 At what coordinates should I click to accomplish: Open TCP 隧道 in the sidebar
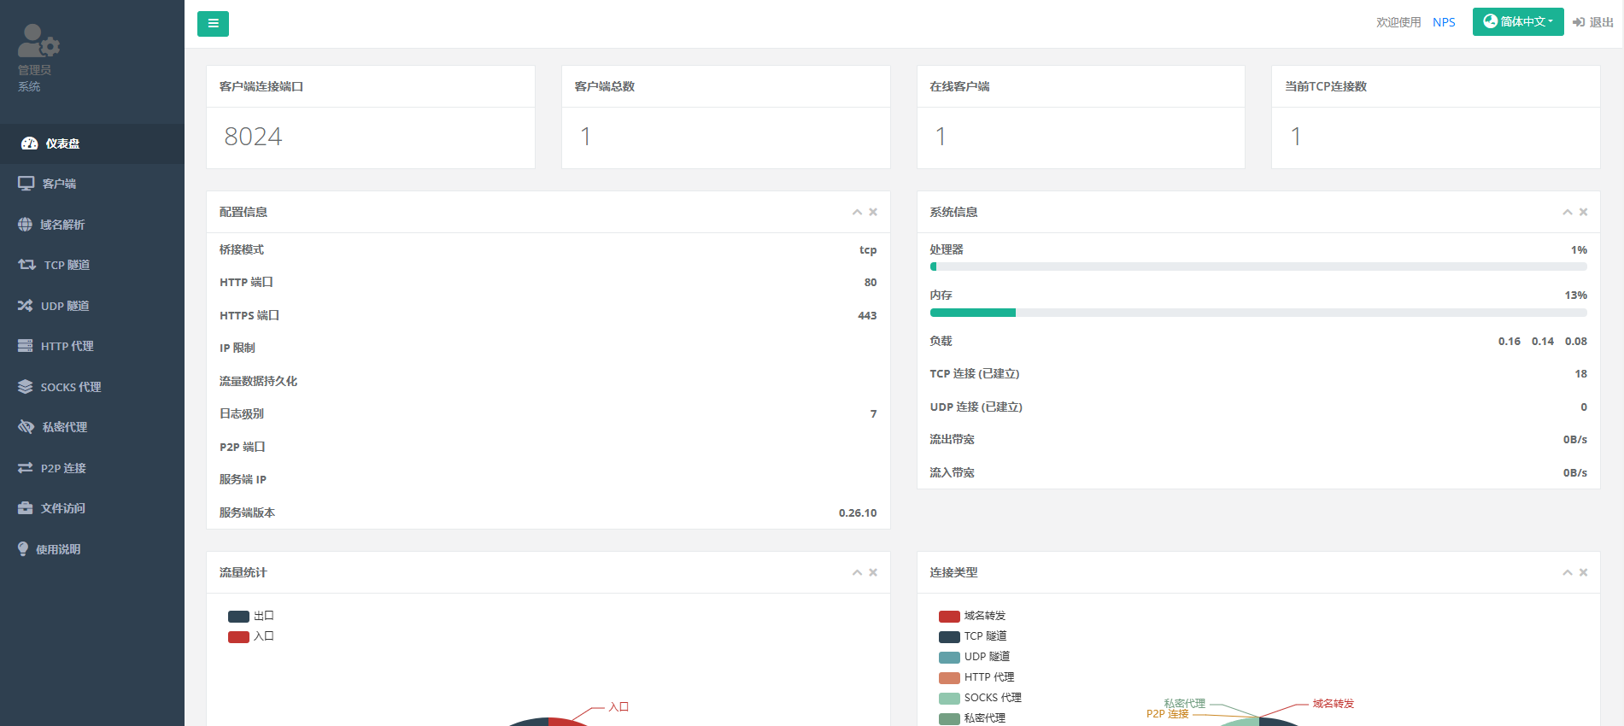click(x=92, y=265)
